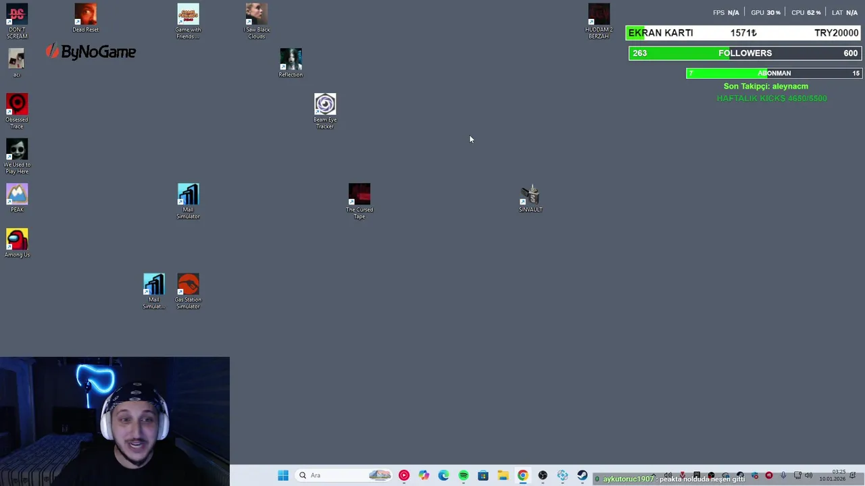Launch the Gas Station Simulator shortcut
The height and width of the screenshot is (486, 865).
point(188,292)
